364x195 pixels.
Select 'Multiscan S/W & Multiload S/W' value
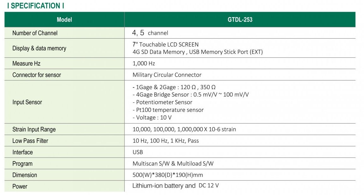[173, 164]
